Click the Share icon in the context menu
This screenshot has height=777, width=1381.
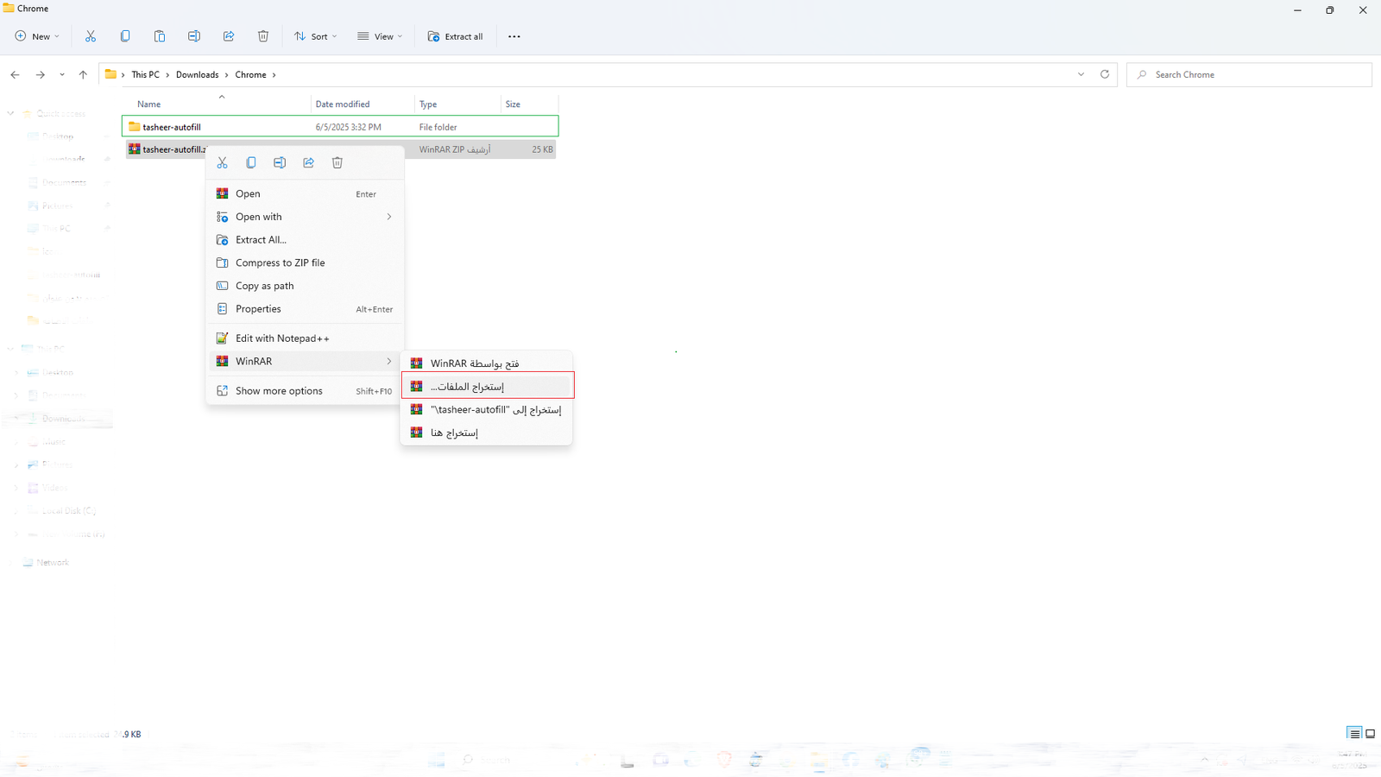[308, 162]
